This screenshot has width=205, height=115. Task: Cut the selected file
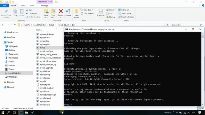click(29, 10)
